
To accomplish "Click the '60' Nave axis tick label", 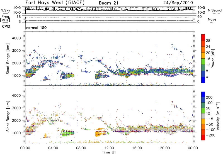I will pos(200,17).
